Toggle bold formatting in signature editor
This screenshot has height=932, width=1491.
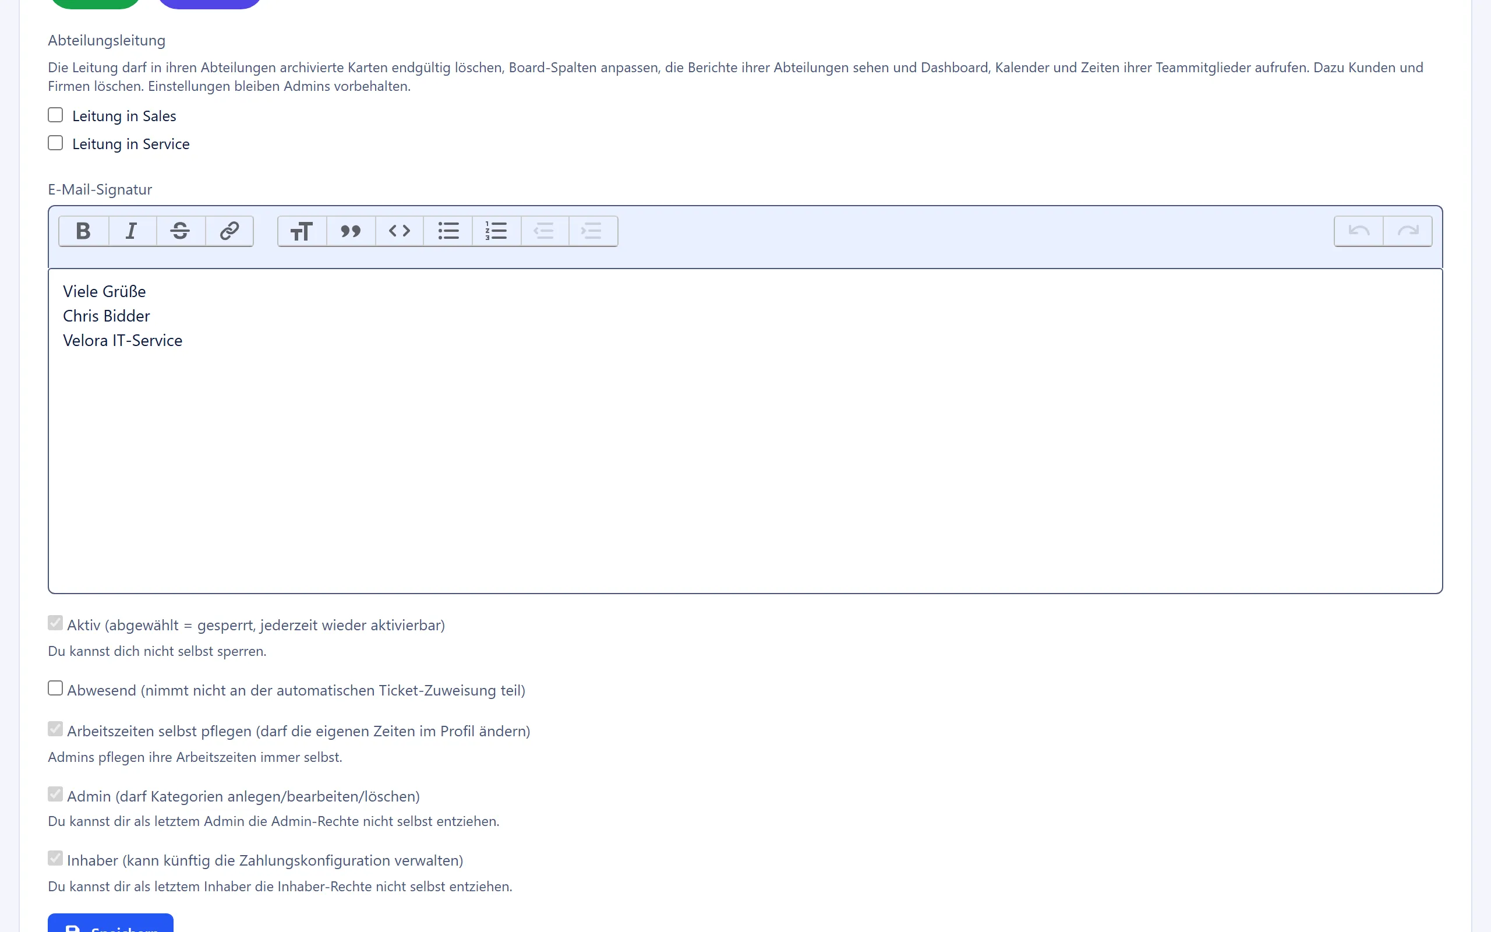click(x=84, y=231)
